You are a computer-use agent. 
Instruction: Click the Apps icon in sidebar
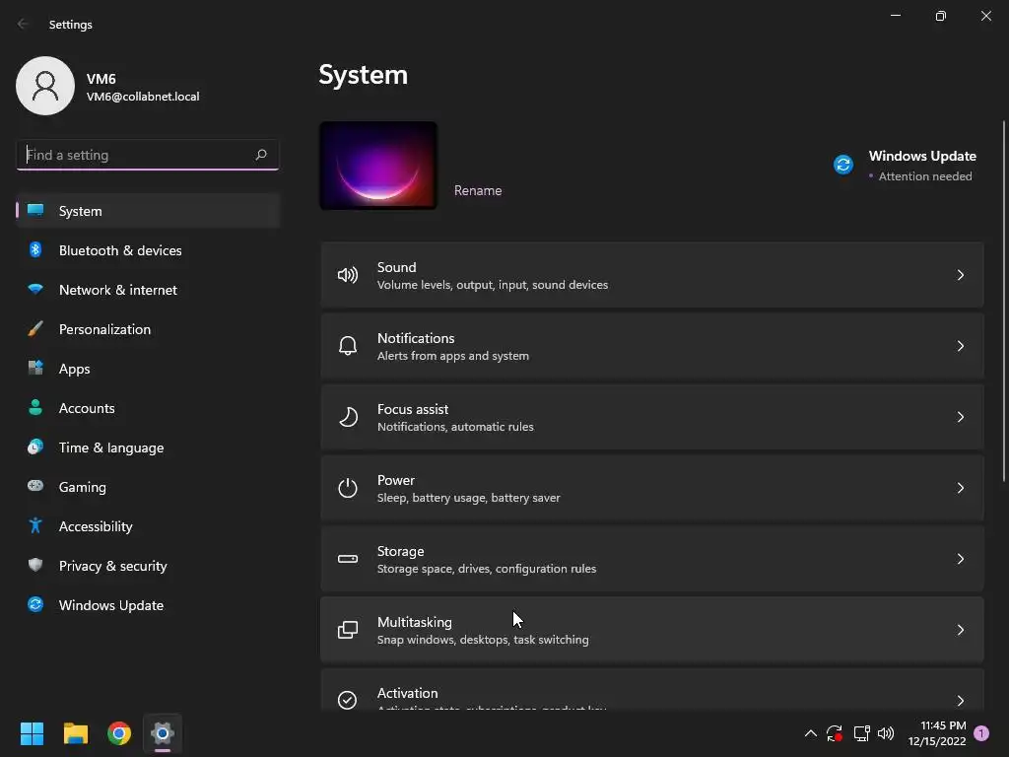(35, 369)
